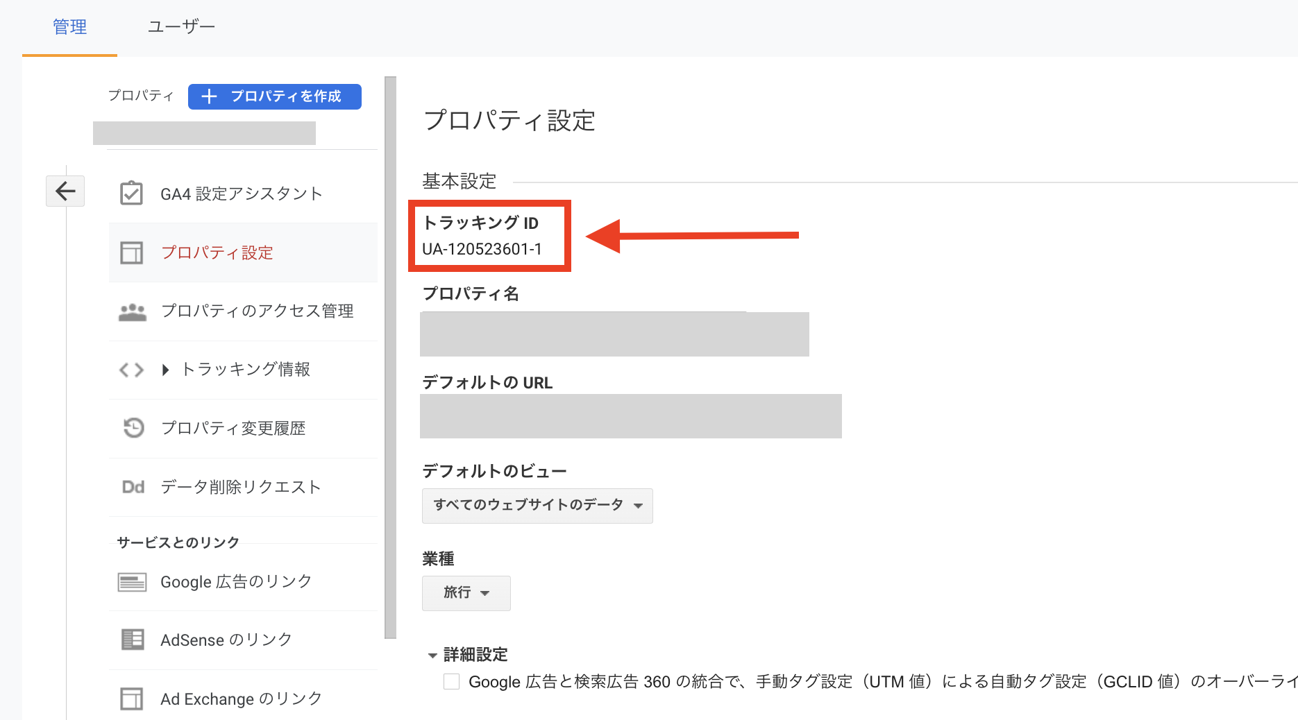Screen dimensions: 1298x720
Task: Click the 業種 field label
Action: (438, 559)
